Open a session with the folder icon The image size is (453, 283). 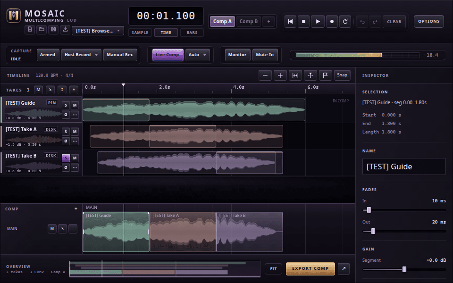point(42,29)
